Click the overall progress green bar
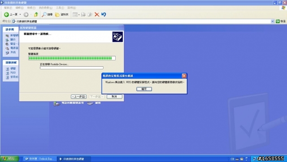 [x=72, y=58]
